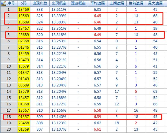
Task: Select 5码 cell 01357
Action: pos(24,117)
